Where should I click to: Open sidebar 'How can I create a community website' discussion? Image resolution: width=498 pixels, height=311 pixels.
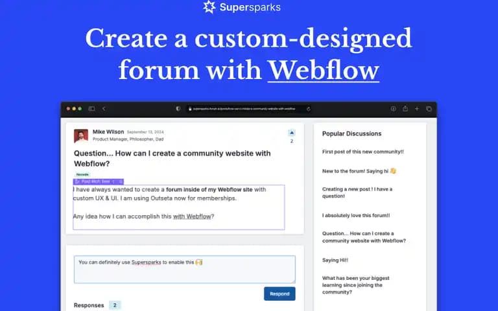[364, 237]
